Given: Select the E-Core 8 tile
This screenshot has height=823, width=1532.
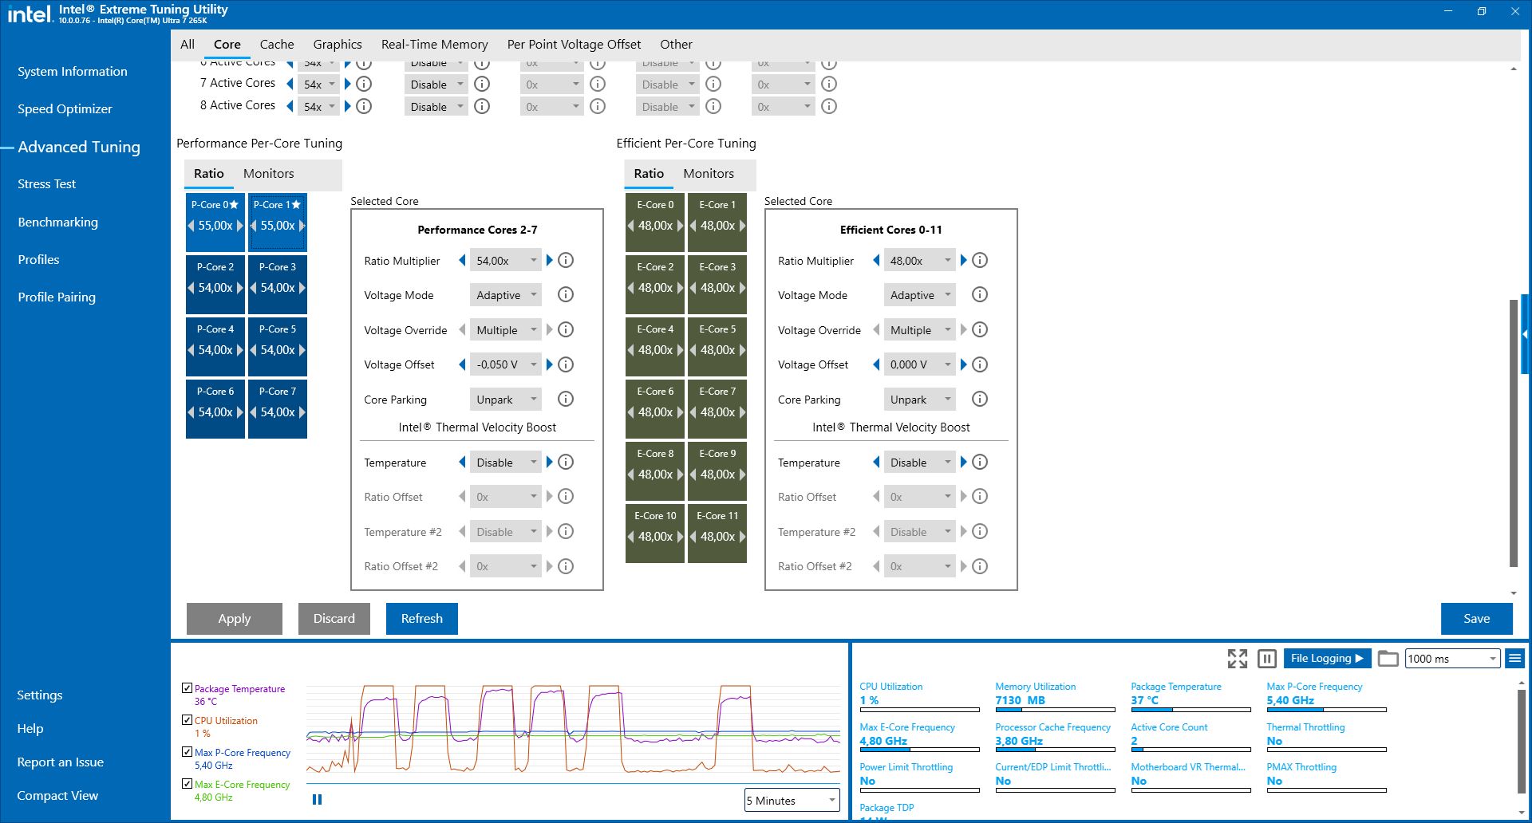Looking at the screenshot, I should (x=655, y=470).
